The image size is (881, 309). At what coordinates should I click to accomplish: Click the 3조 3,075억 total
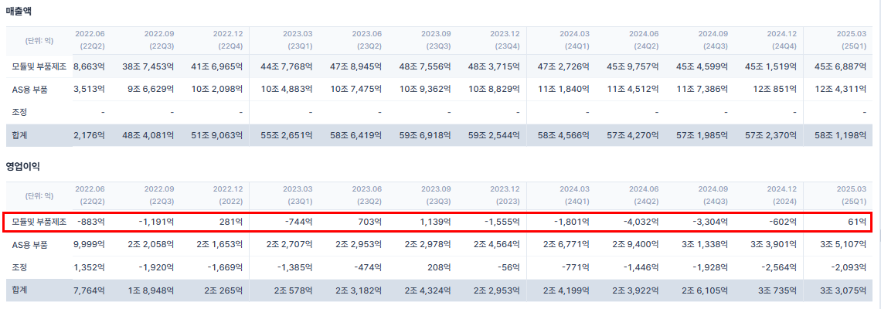[844, 290]
